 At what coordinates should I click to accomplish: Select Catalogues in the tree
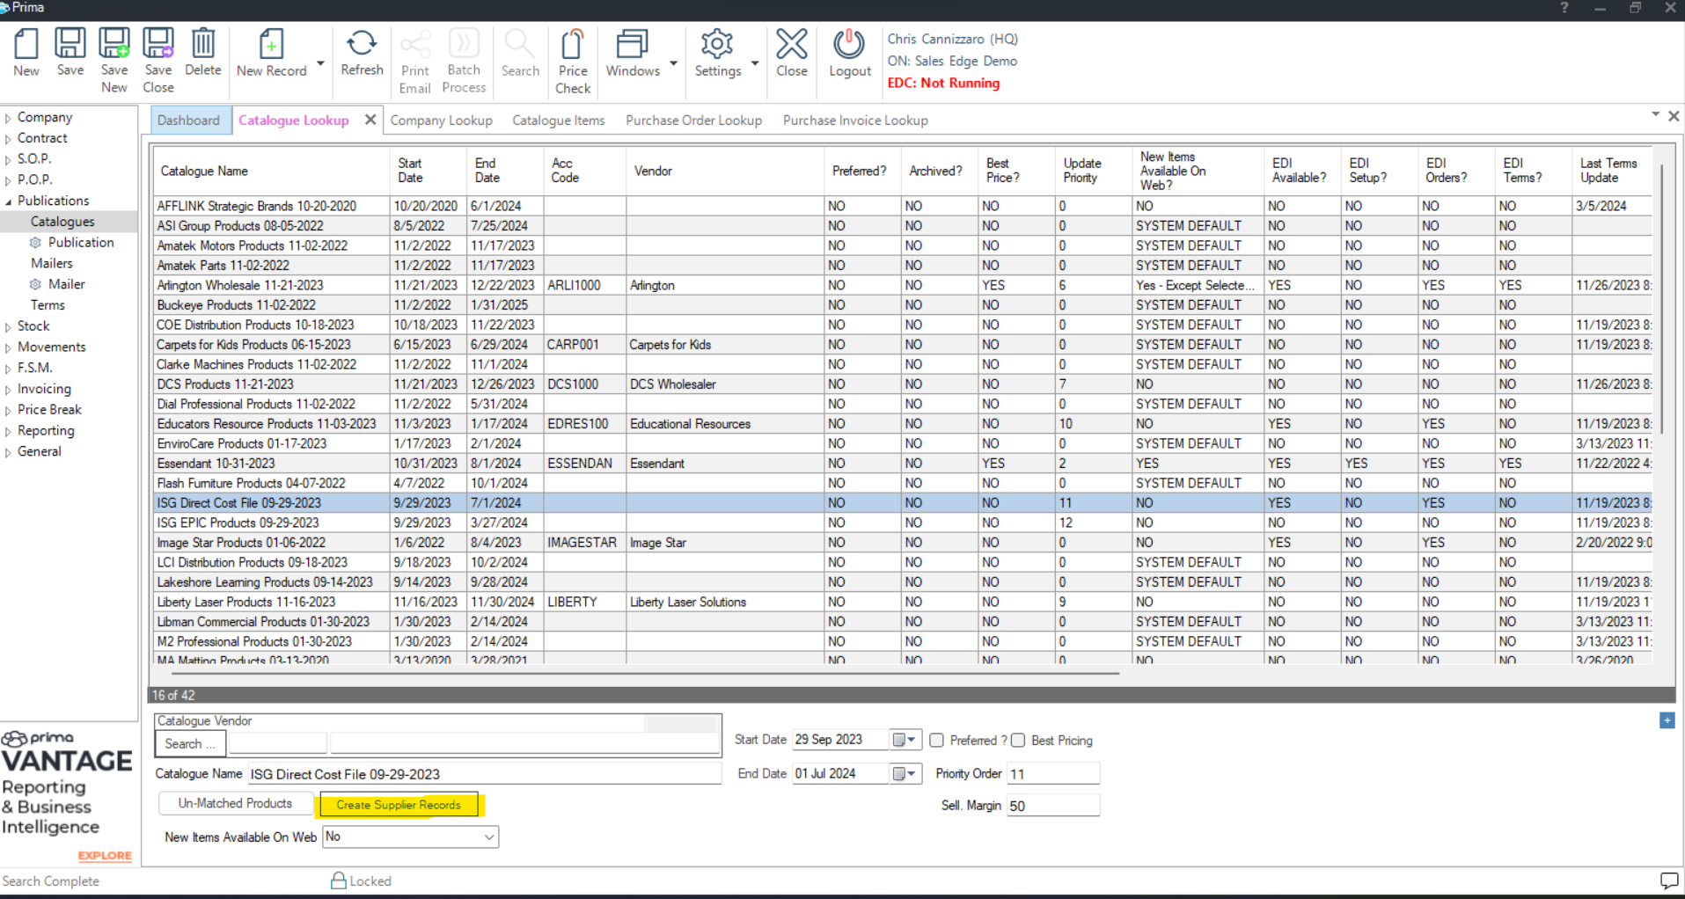coord(62,222)
